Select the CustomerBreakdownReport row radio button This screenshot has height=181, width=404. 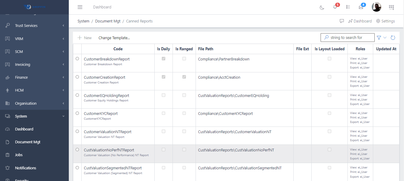coord(77,59)
